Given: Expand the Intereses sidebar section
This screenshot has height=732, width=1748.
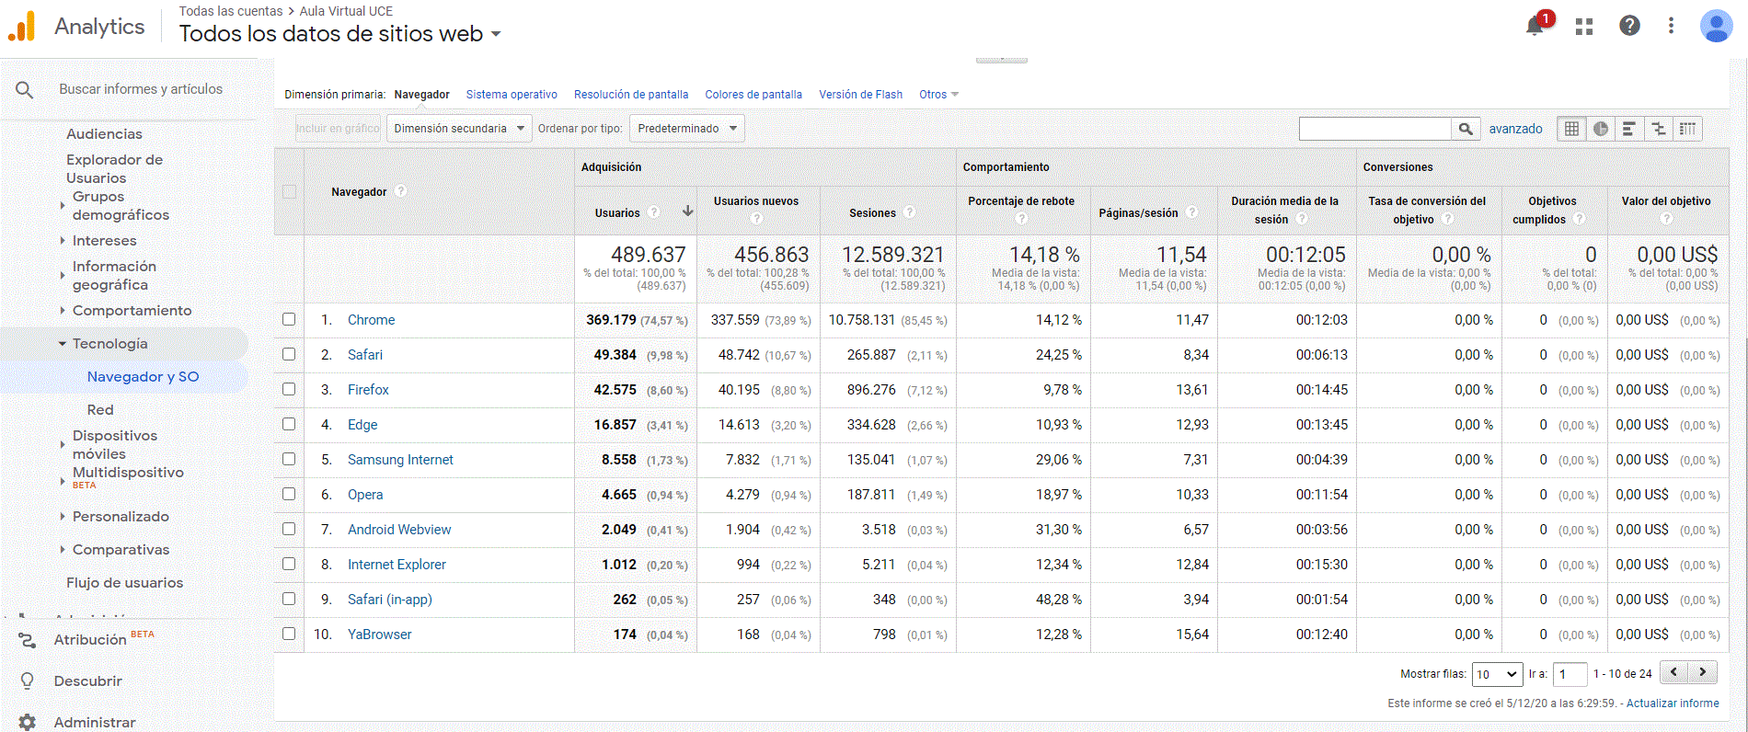Looking at the screenshot, I should 63,241.
